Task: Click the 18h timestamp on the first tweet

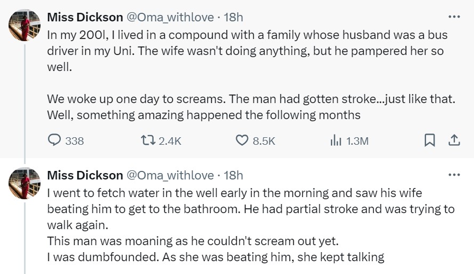Action: 233,17
